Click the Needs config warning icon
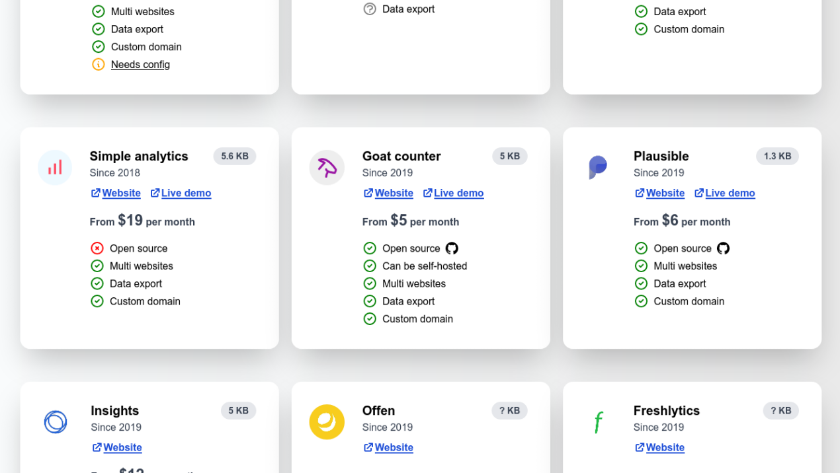The width and height of the screenshot is (840, 473). [x=98, y=64]
